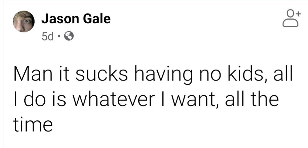This screenshot has height=148, width=308.
Task: Click the dot separator after 5d
Action: [59, 37]
